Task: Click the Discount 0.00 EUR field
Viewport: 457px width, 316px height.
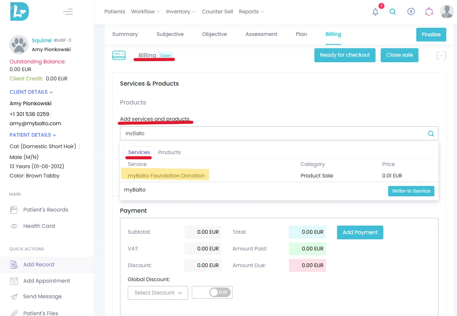Action: pos(203,265)
